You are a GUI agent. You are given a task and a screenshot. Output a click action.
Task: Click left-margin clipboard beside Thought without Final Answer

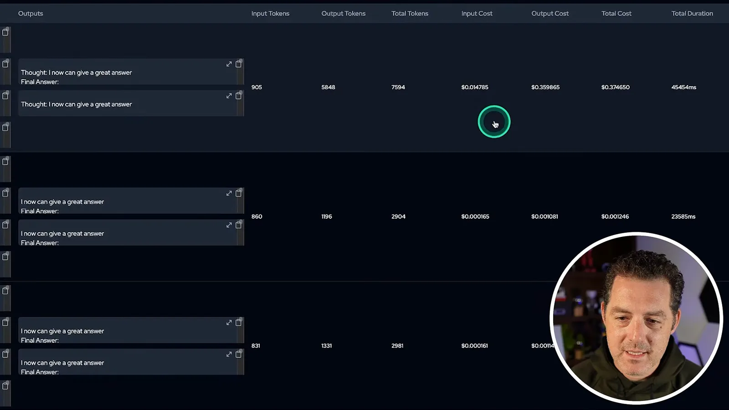5,96
